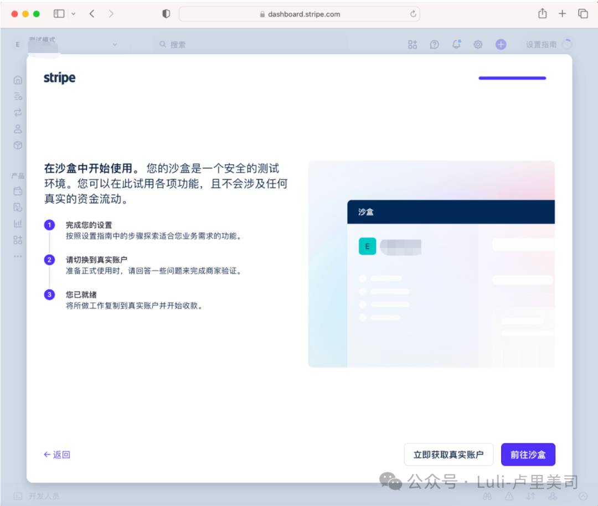The image size is (598, 506).
Task: Open the three-dot more menu in sidebar
Action: (x=18, y=256)
